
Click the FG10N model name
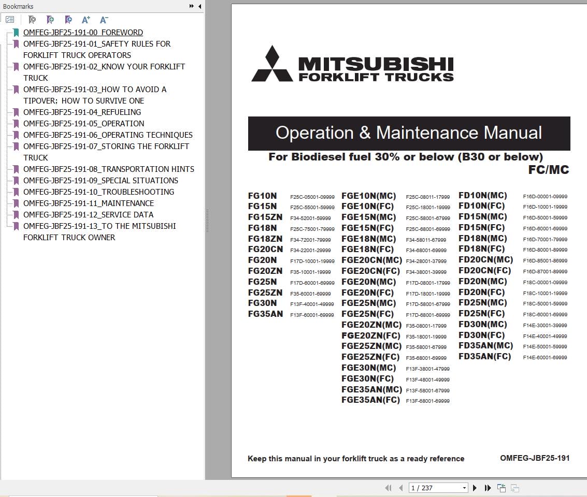click(263, 196)
